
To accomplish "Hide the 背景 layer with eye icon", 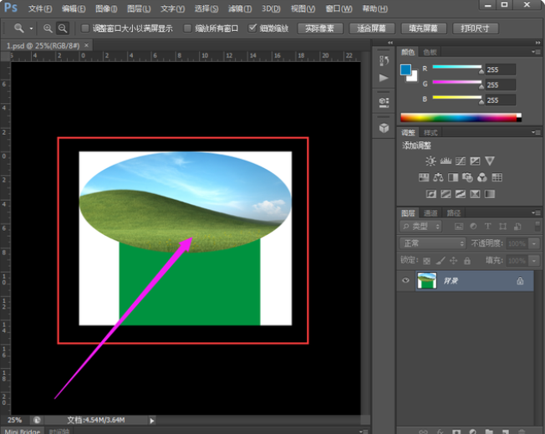I will (x=405, y=280).
